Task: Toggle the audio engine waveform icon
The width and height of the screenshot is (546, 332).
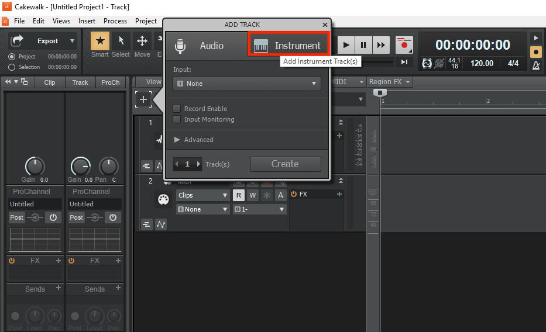Action: point(427,63)
